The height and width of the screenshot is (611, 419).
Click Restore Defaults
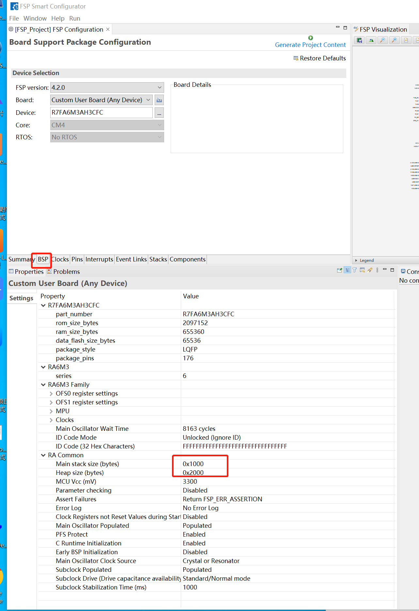[319, 58]
